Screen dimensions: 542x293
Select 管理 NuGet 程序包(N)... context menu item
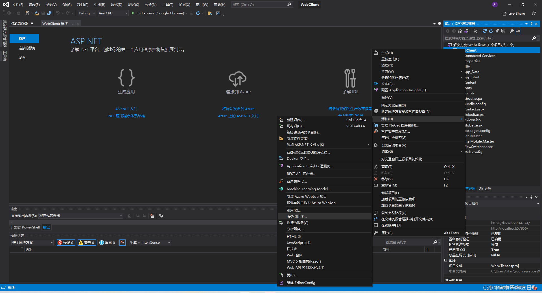(x=419, y=125)
